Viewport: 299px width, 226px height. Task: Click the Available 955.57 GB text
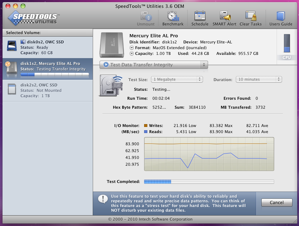[x=237, y=53]
